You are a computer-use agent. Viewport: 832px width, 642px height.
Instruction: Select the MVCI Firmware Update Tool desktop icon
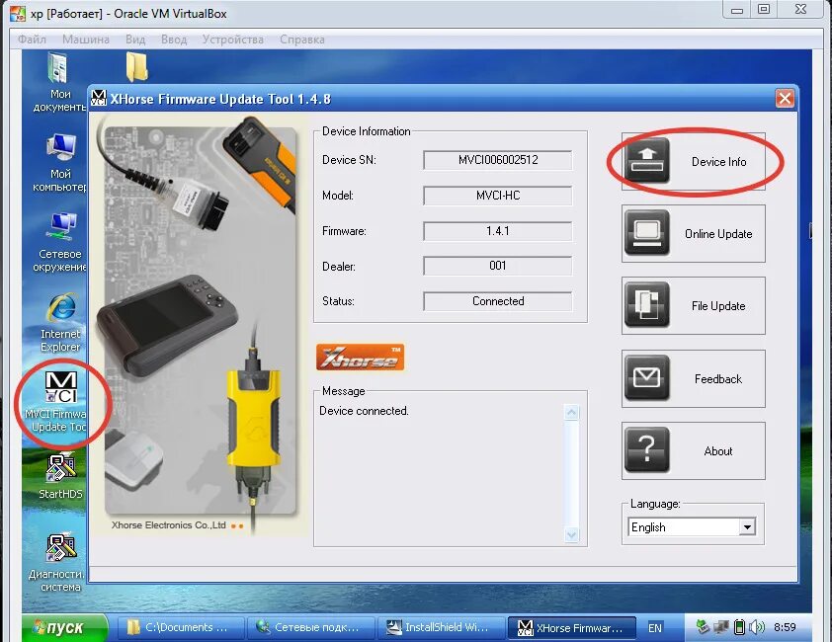[x=58, y=402]
